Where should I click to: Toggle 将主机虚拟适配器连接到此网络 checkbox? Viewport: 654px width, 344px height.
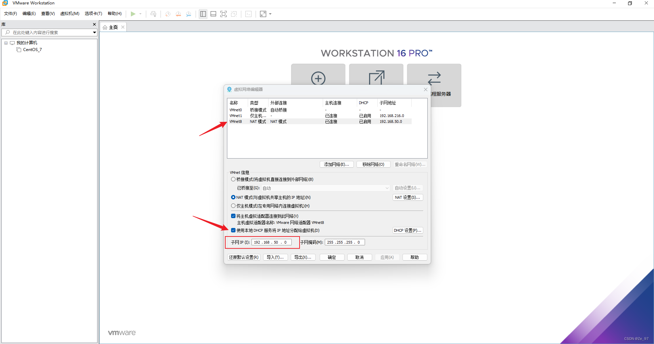click(x=233, y=216)
